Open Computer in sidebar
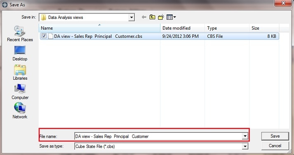Image resolution: width=294 pixels, height=155 pixels. pyautogui.click(x=20, y=92)
